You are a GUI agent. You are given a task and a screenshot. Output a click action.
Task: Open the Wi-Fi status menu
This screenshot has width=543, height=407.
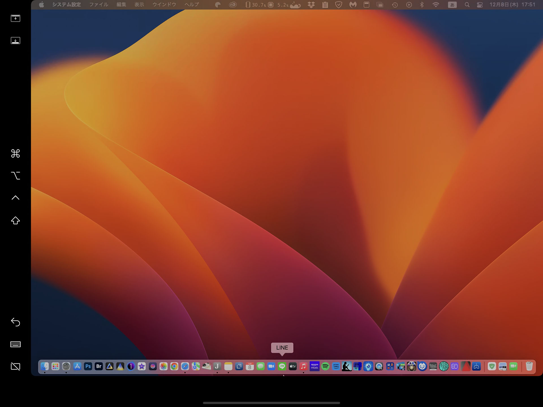[x=436, y=5]
